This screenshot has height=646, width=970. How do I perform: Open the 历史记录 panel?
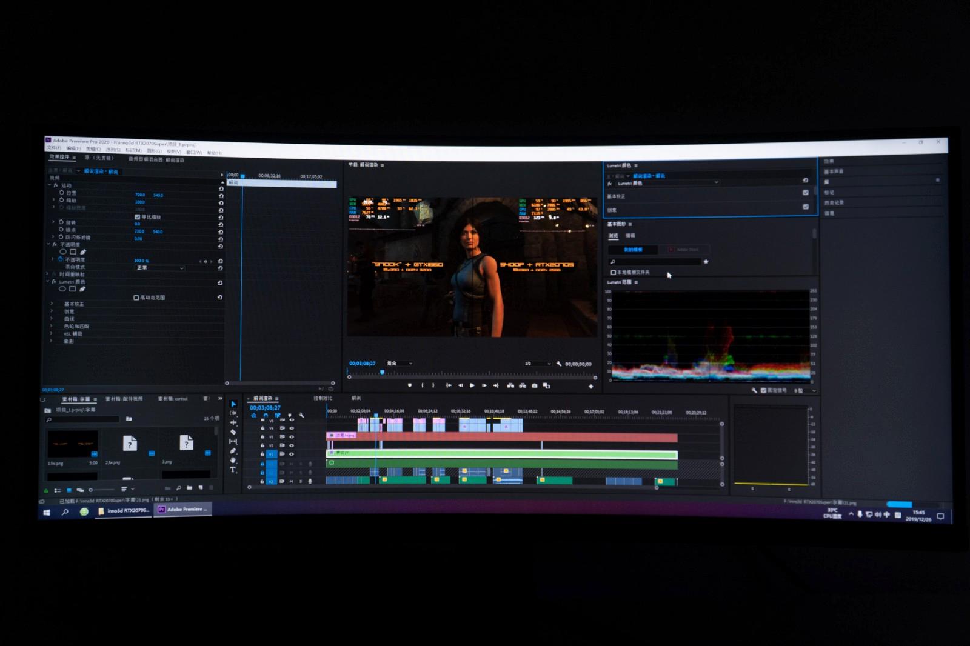[x=834, y=202]
